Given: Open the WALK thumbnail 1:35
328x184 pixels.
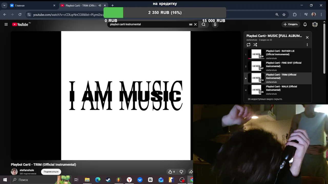Looking at the screenshot, I should click(256, 90).
